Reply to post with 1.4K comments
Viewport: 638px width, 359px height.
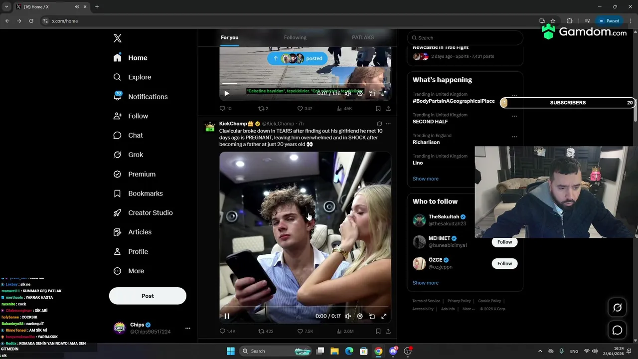click(x=228, y=331)
